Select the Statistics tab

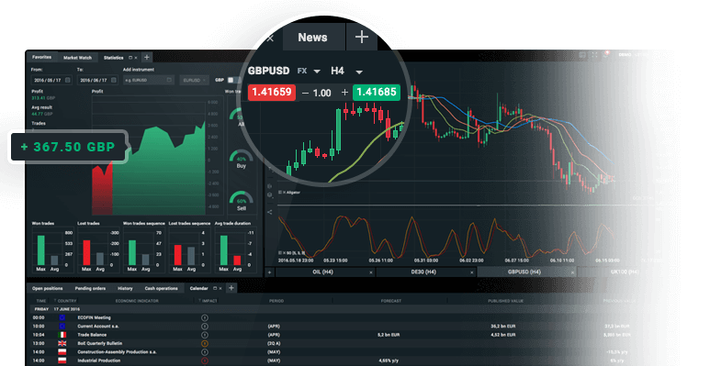[x=113, y=58]
